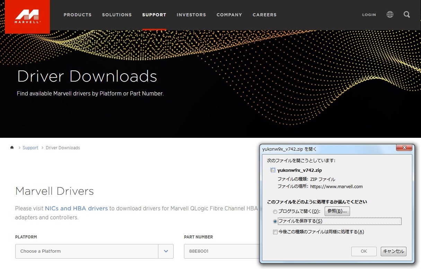421x269 pixels.
Task: Click the yukonw9x_v742.zip file name
Action: click(300, 170)
